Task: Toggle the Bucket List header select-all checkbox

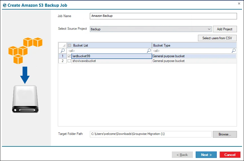Action: coord(70,45)
